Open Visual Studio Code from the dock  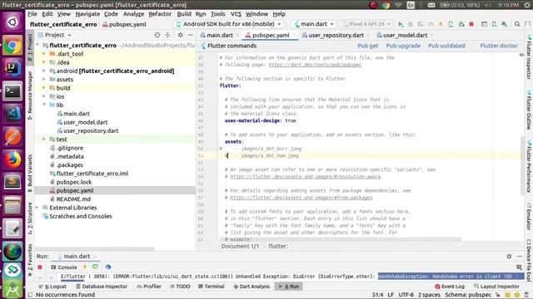point(12,114)
